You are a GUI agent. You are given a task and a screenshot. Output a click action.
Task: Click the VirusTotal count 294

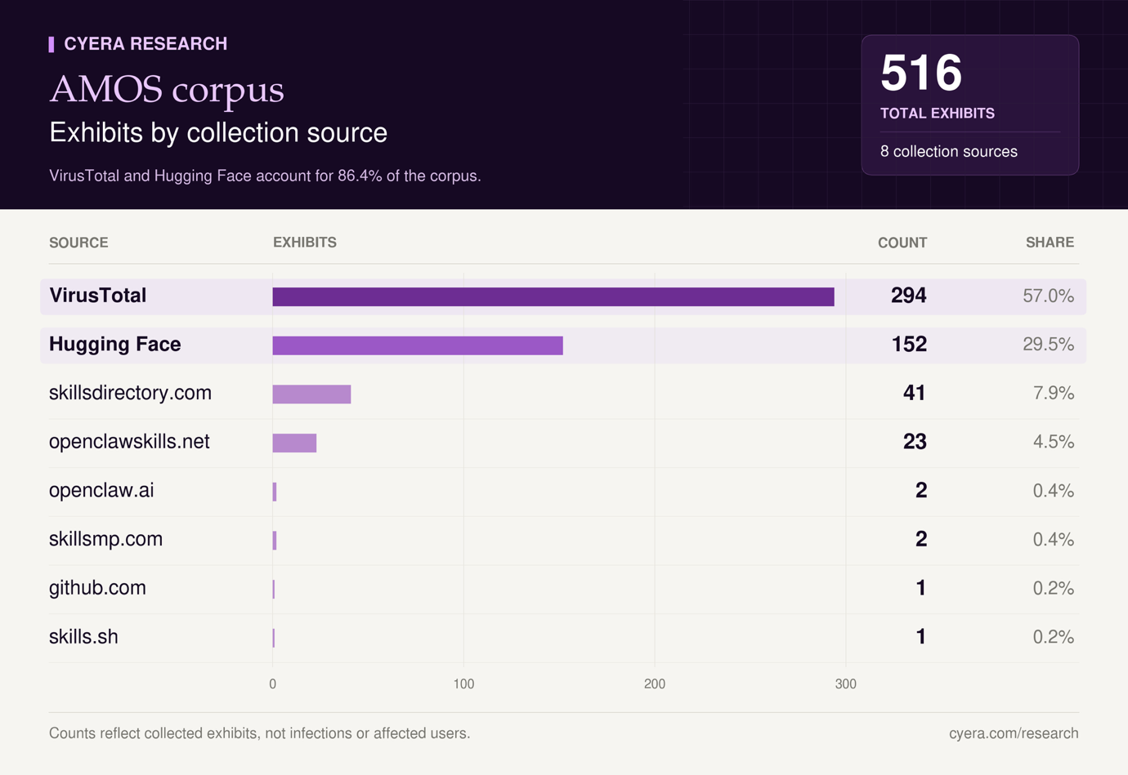909,296
